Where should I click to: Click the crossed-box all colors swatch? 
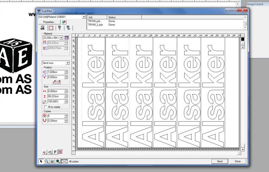(64, 161)
